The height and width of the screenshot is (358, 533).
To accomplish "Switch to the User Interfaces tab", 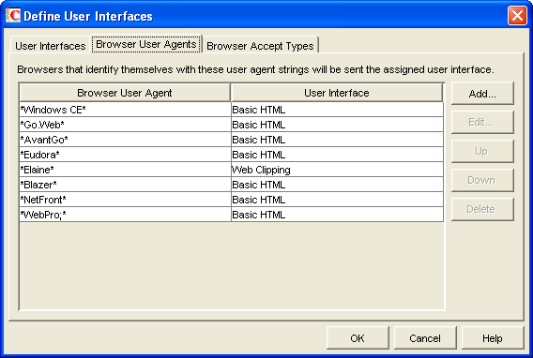I will click(51, 46).
